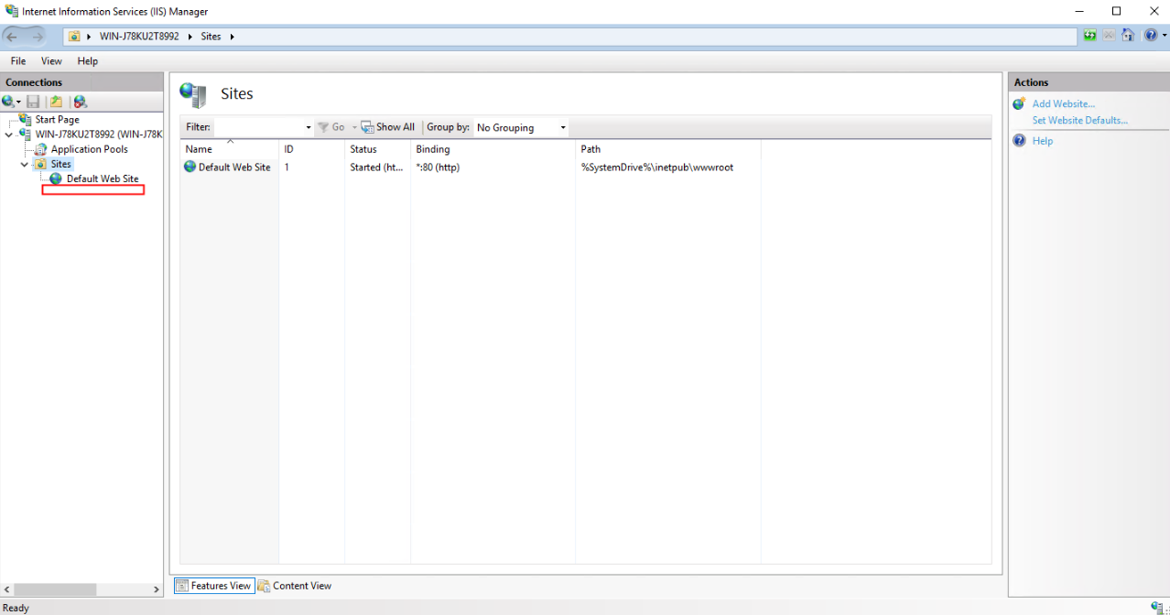Open the View menu
Image resolution: width=1170 pixels, height=615 pixels.
tap(51, 61)
